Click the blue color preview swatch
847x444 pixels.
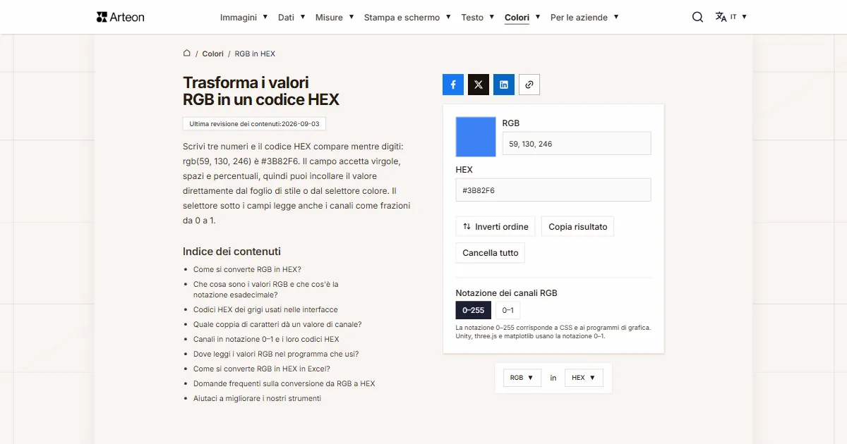[x=476, y=137]
